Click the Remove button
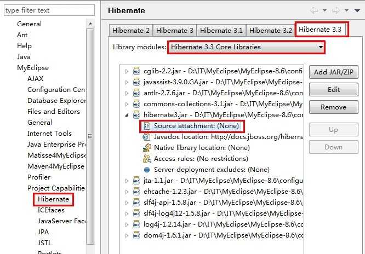Image resolution: width=365 pixels, height=254 pixels. point(334,107)
